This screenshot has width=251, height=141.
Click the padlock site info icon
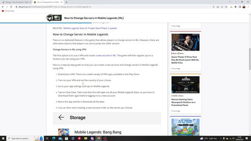pyautogui.click(x=16, y=7)
